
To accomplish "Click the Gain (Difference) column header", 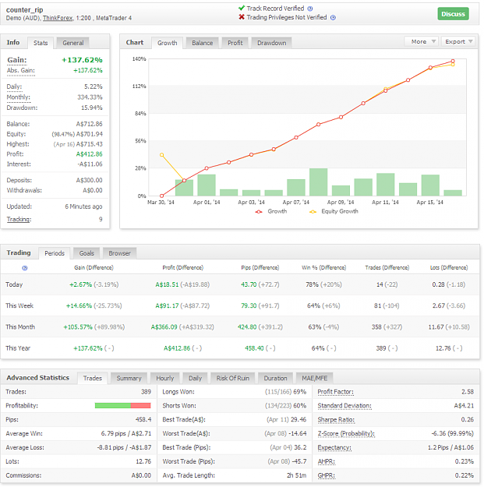I will pyautogui.click(x=94, y=268).
